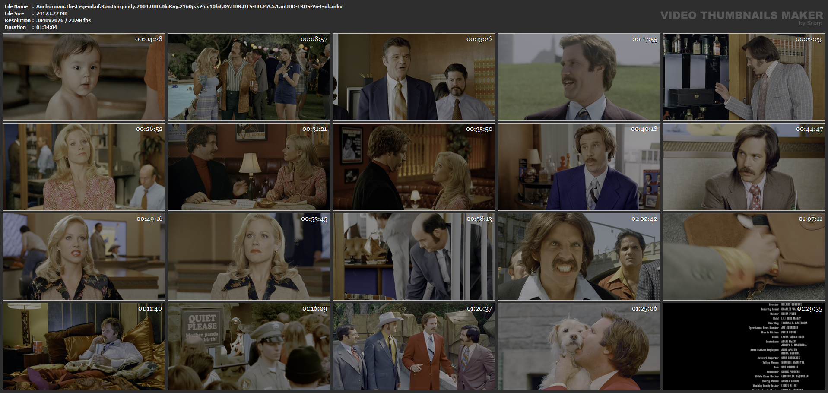Open the thumbnail timestamped 00:44:47
The height and width of the screenshot is (393, 828).
(x=744, y=167)
